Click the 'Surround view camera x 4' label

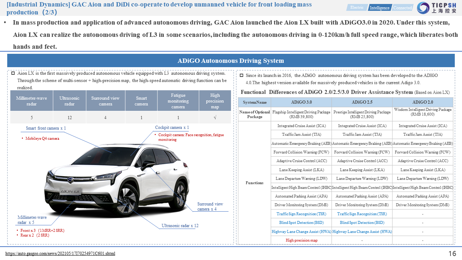(x=210, y=207)
